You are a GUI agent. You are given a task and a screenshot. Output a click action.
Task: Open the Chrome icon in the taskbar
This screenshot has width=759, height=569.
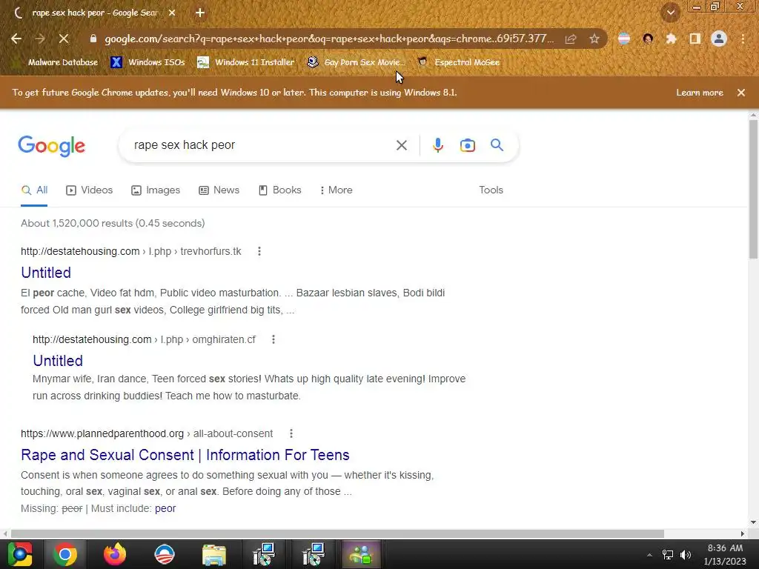coord(65,554)
